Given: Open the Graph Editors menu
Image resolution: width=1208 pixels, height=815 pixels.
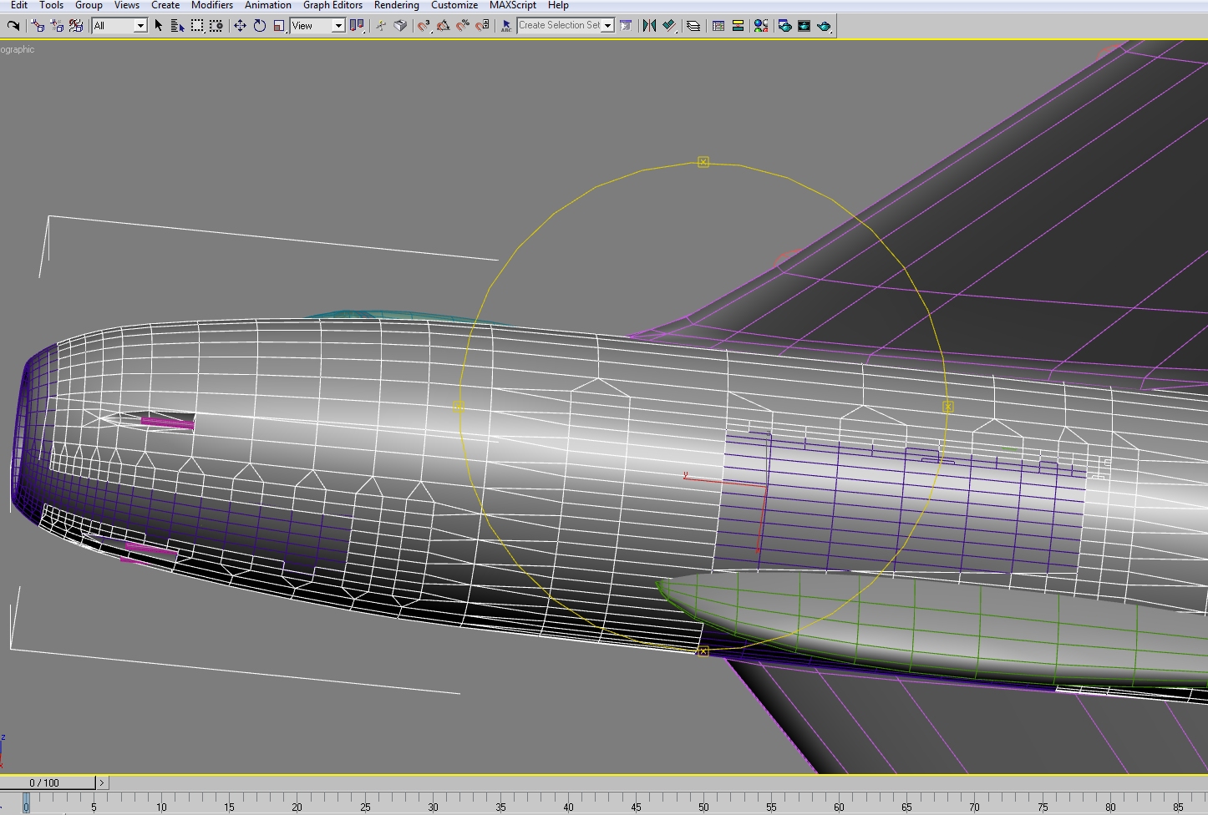Looking at the screenshot, I should point(332,5).
